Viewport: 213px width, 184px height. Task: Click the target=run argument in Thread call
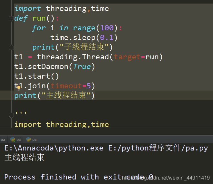[x=136, y=57]
